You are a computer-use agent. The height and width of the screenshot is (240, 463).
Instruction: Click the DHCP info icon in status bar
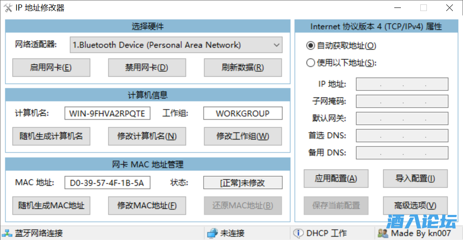298,233
